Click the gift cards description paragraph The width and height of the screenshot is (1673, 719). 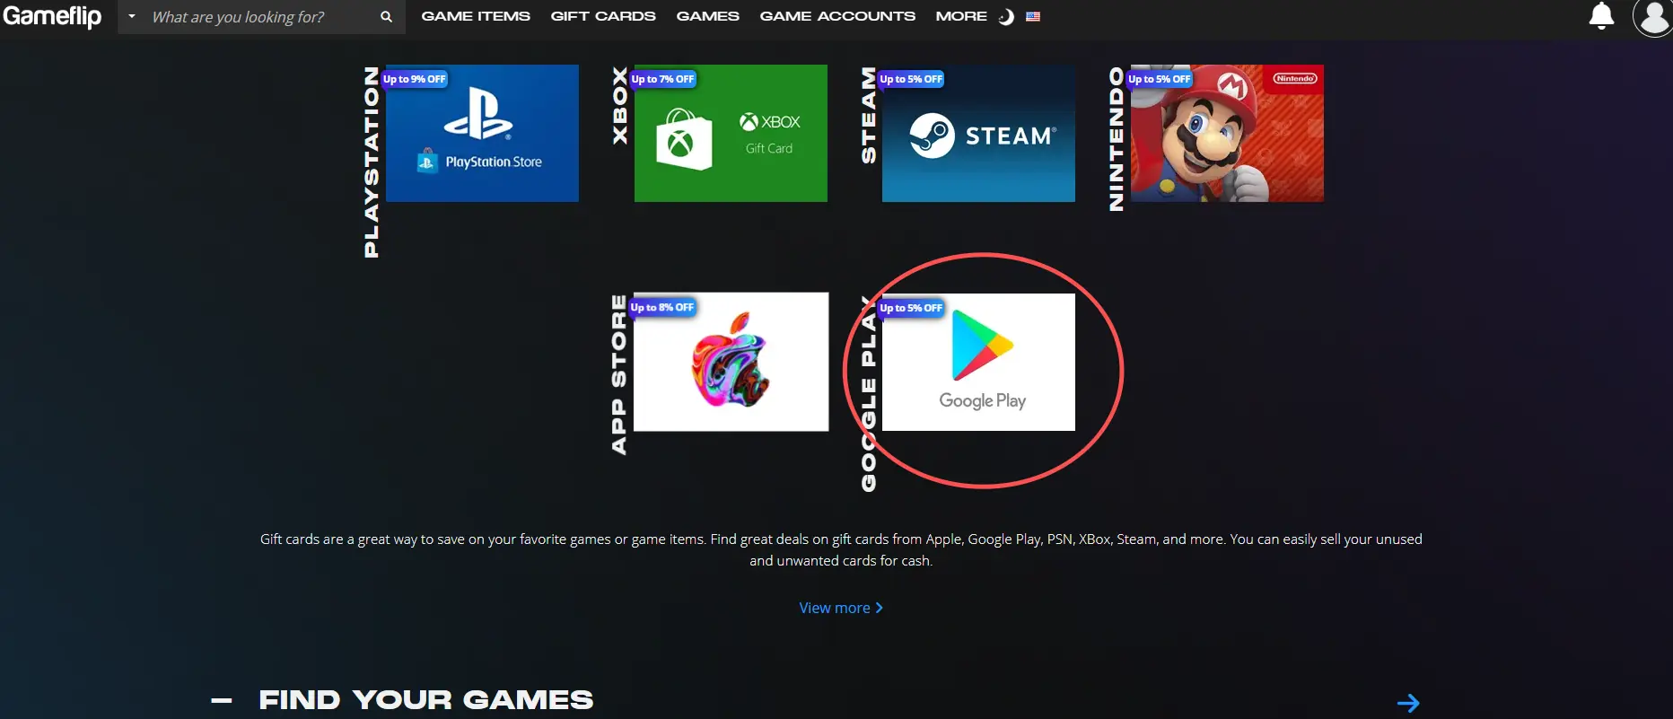coord(841,549)
